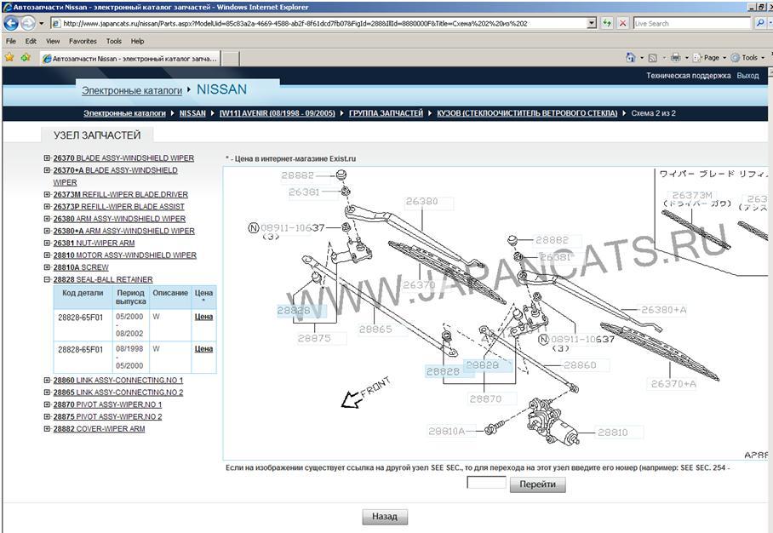This screenshot has width=773, height=533.
Task: Click the SEE SEC. number input box
Action: [486, 483]
